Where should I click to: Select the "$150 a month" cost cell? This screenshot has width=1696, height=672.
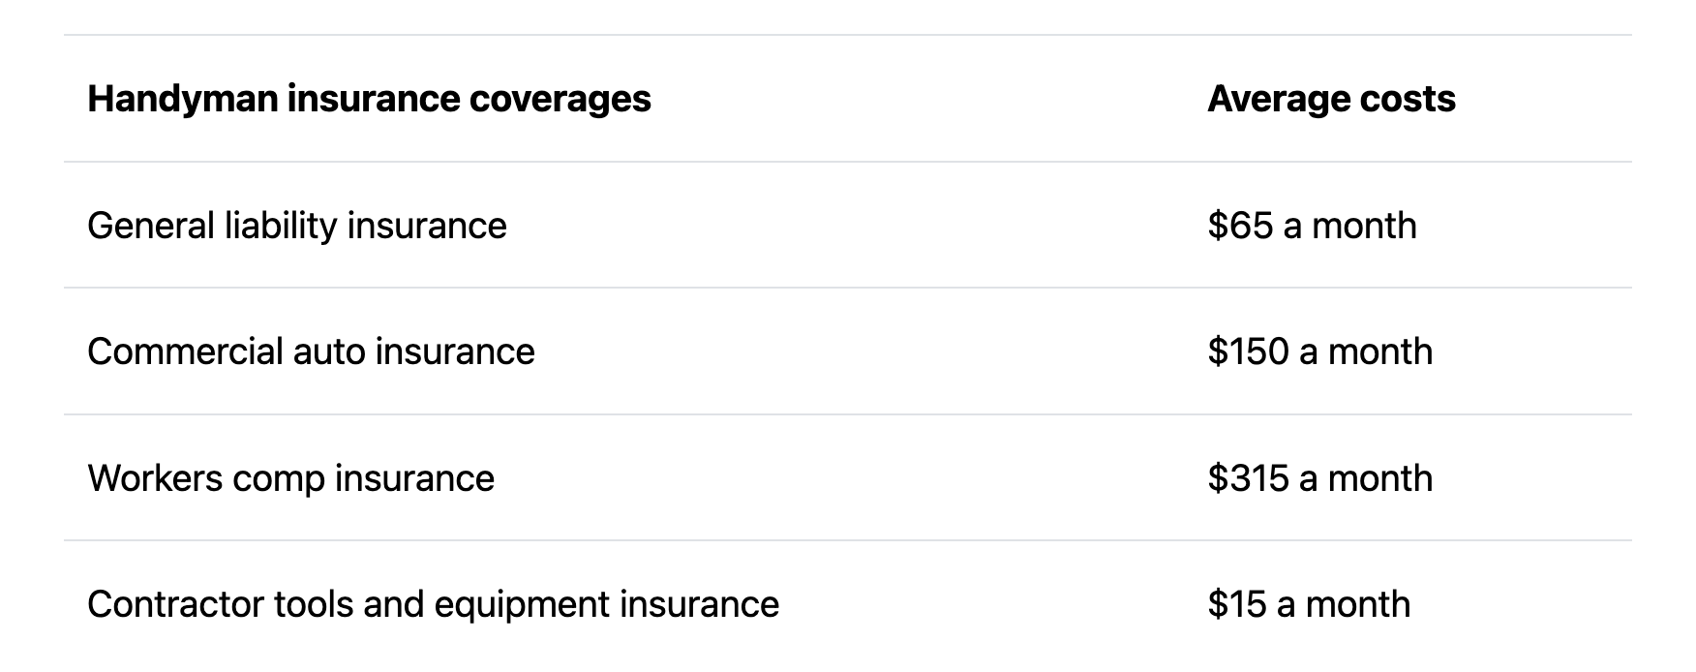[x=1319, y=351]
